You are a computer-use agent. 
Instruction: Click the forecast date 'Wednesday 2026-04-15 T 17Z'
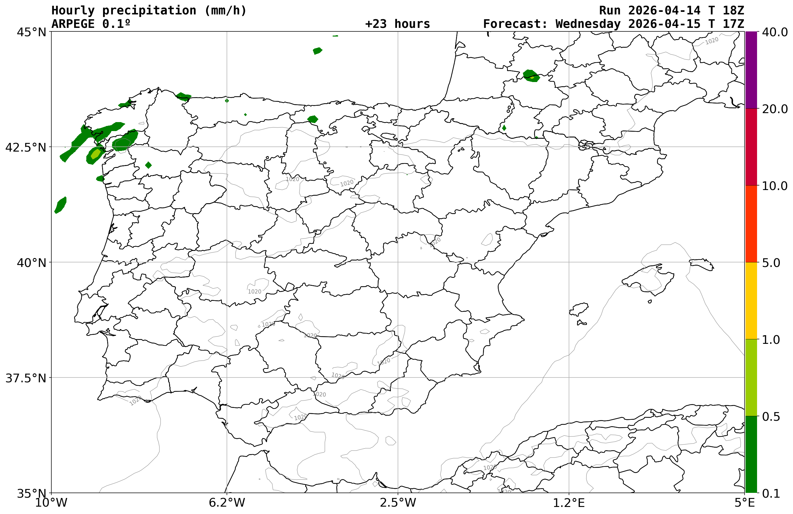(650, 24)
